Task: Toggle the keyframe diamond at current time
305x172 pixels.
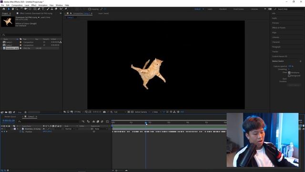Action: point(4,132)
